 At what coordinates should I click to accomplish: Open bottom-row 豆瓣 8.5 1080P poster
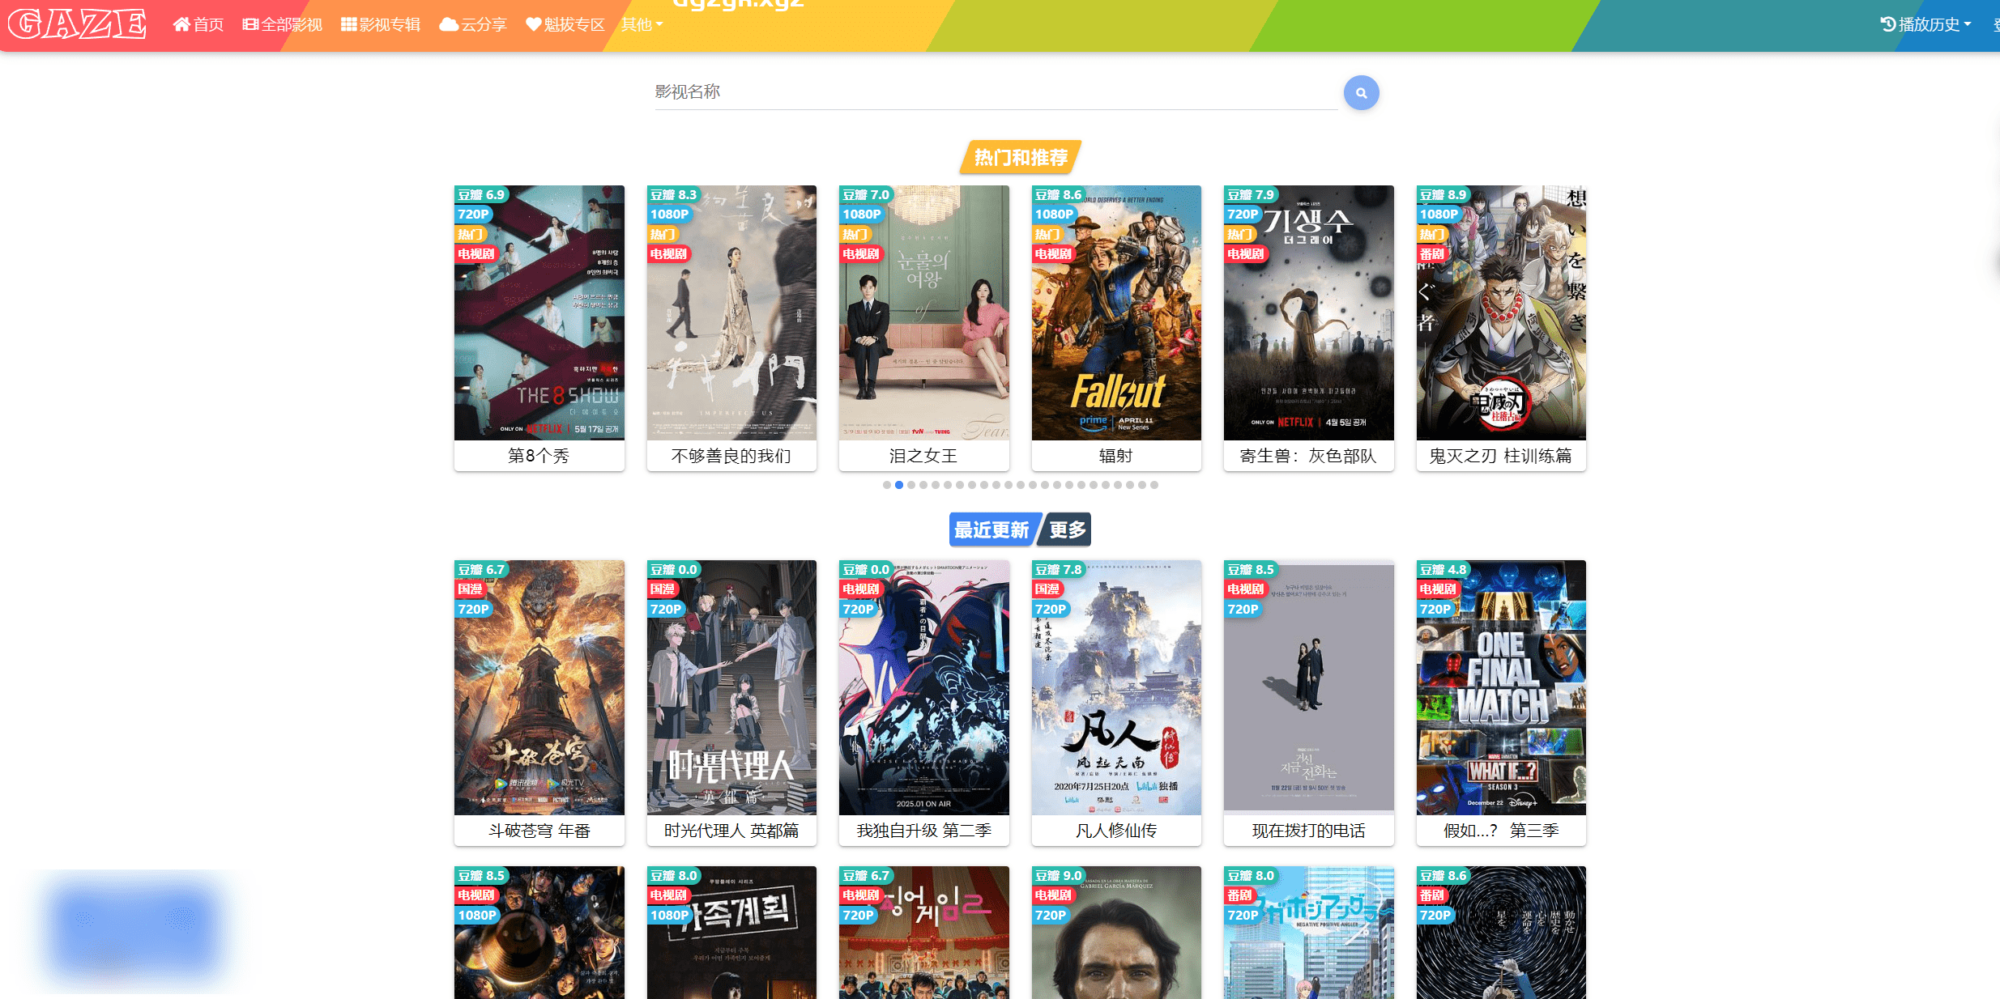coord(539,933)
